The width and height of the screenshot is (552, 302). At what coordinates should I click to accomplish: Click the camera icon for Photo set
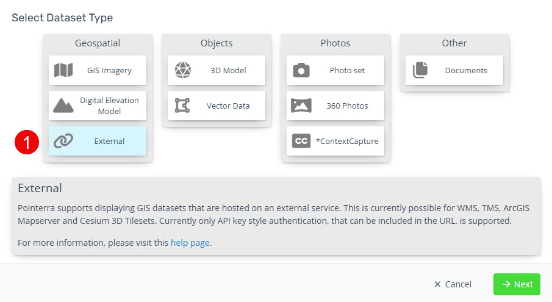[301, 70]
